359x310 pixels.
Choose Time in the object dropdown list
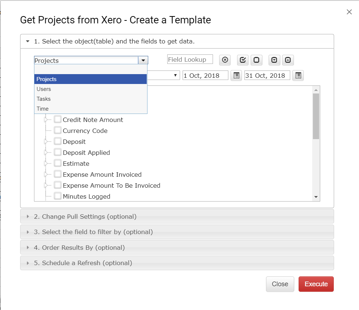pos(42,109)
